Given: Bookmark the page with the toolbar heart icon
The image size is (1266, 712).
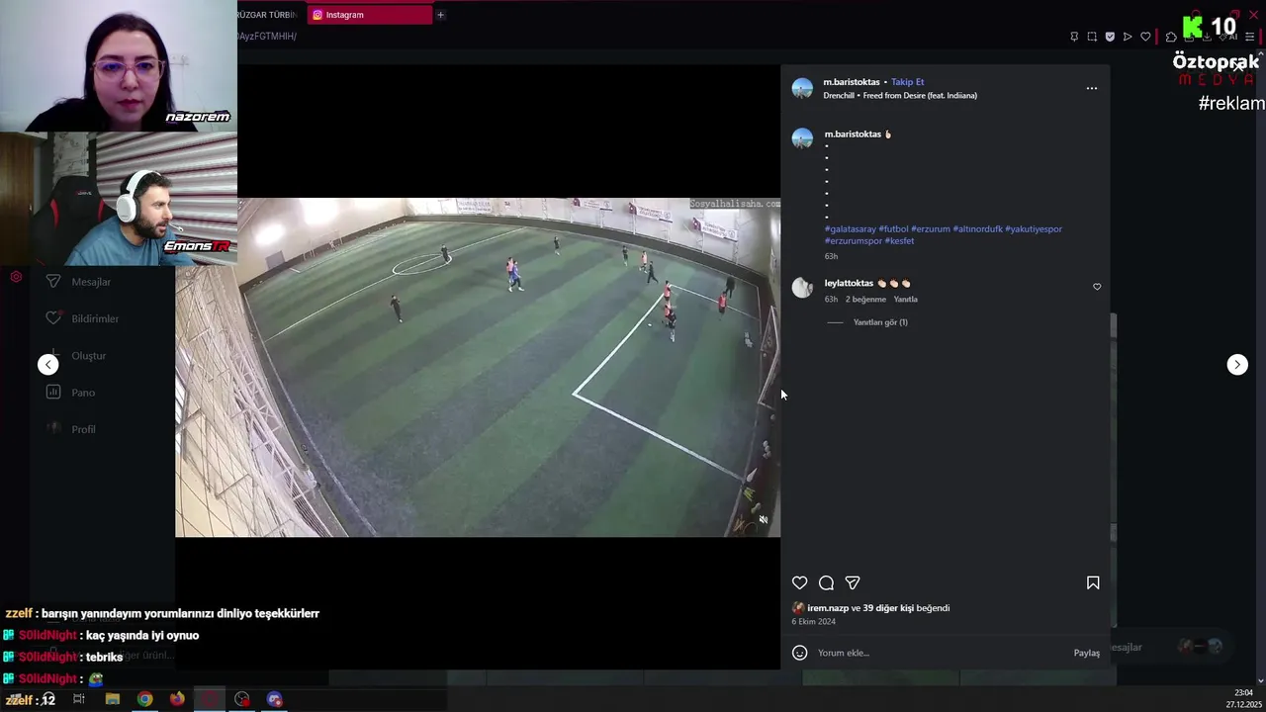Looking at the screenshot, I should tap(1145, 37).
